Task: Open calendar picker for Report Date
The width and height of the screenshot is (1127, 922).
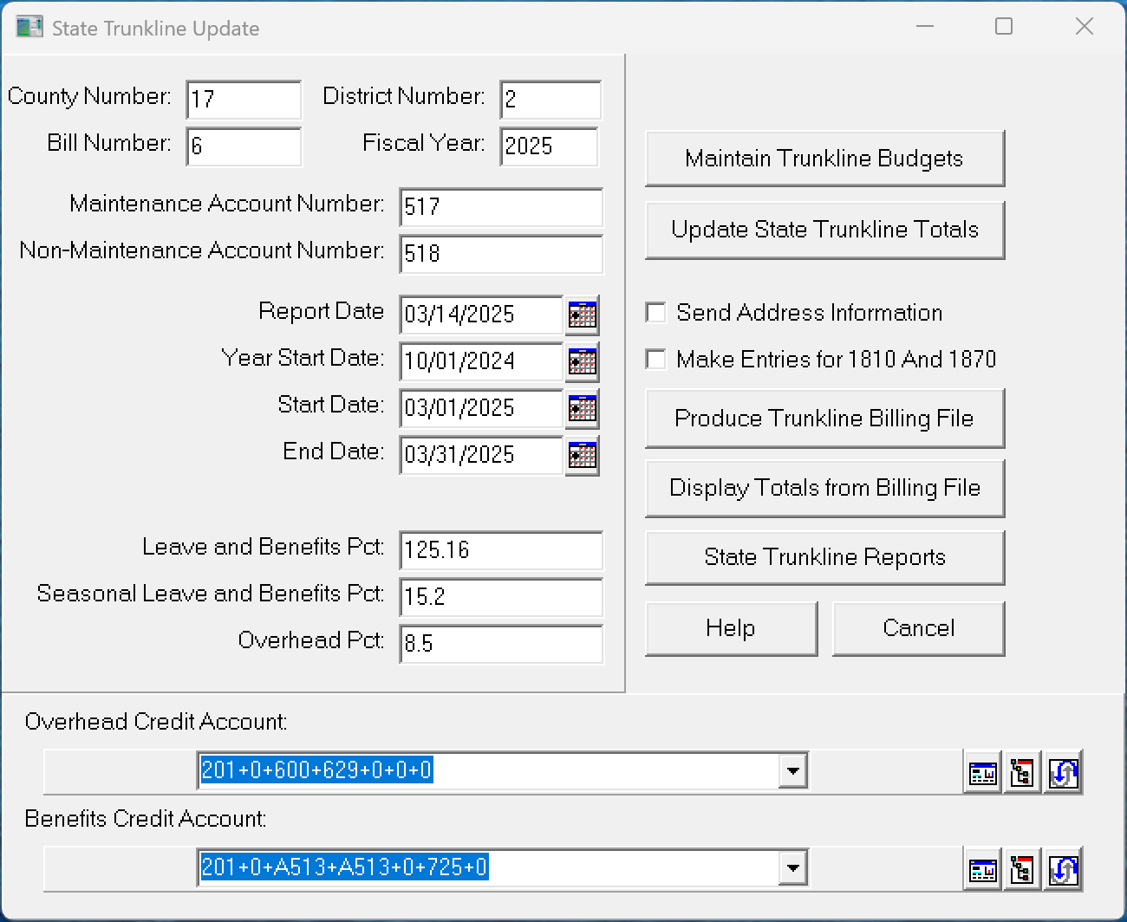Action: coord(582,315)
